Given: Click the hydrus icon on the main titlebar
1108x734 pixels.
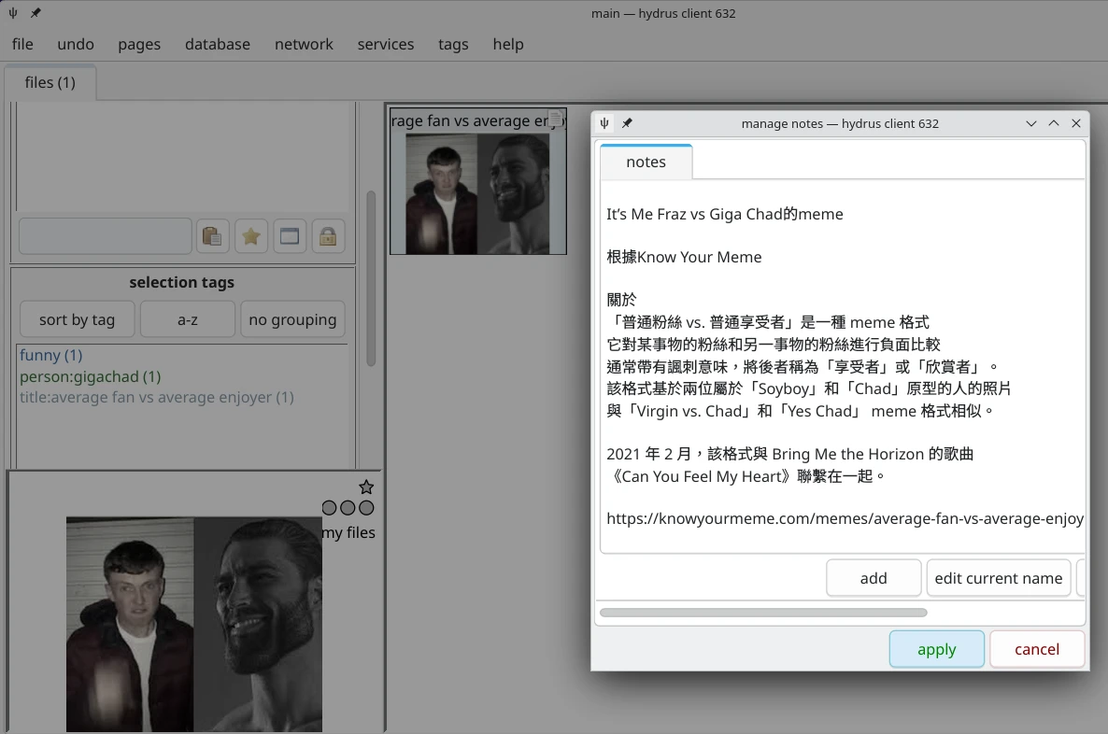Looking at the screenshot, I should pyautogui.click(x=12, y=13).
